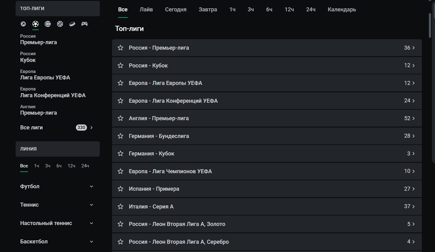The image size is (435, 252).
Task: Choose 3ч filter under ЛИНИЯ
Action: tap(48, 166)
